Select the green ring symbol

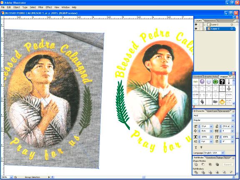(x=215, y=82)
